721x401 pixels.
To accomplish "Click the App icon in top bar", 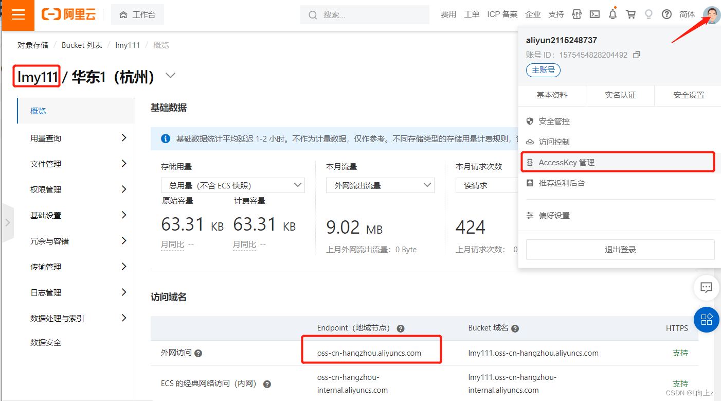I will 576,14.
